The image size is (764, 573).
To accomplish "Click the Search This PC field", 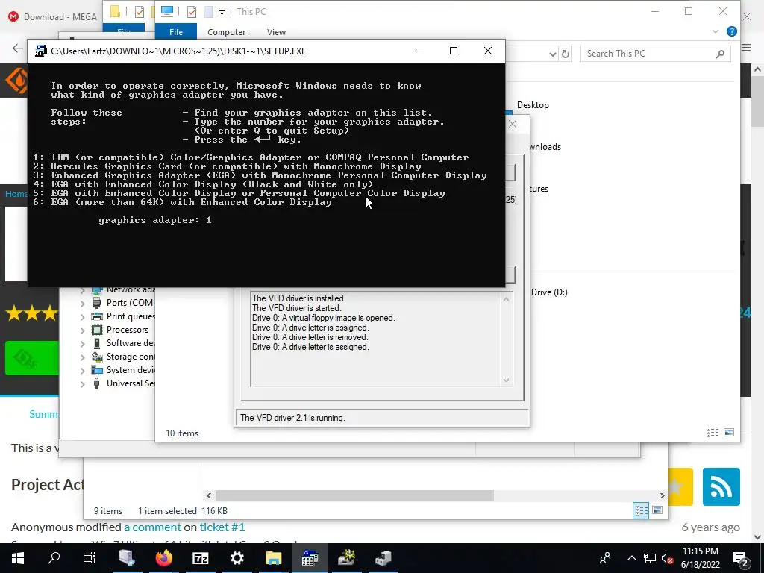I will coord(655,54).
